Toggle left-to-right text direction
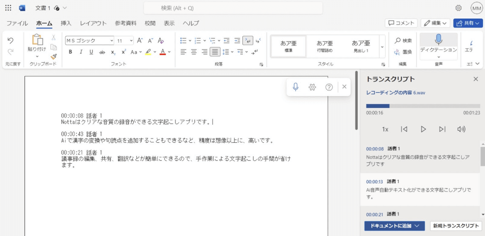 [248, 40]
